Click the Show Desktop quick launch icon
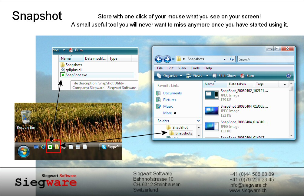This screenshot has height=196, width=304. pyautogui.click(x=36, y=147)
